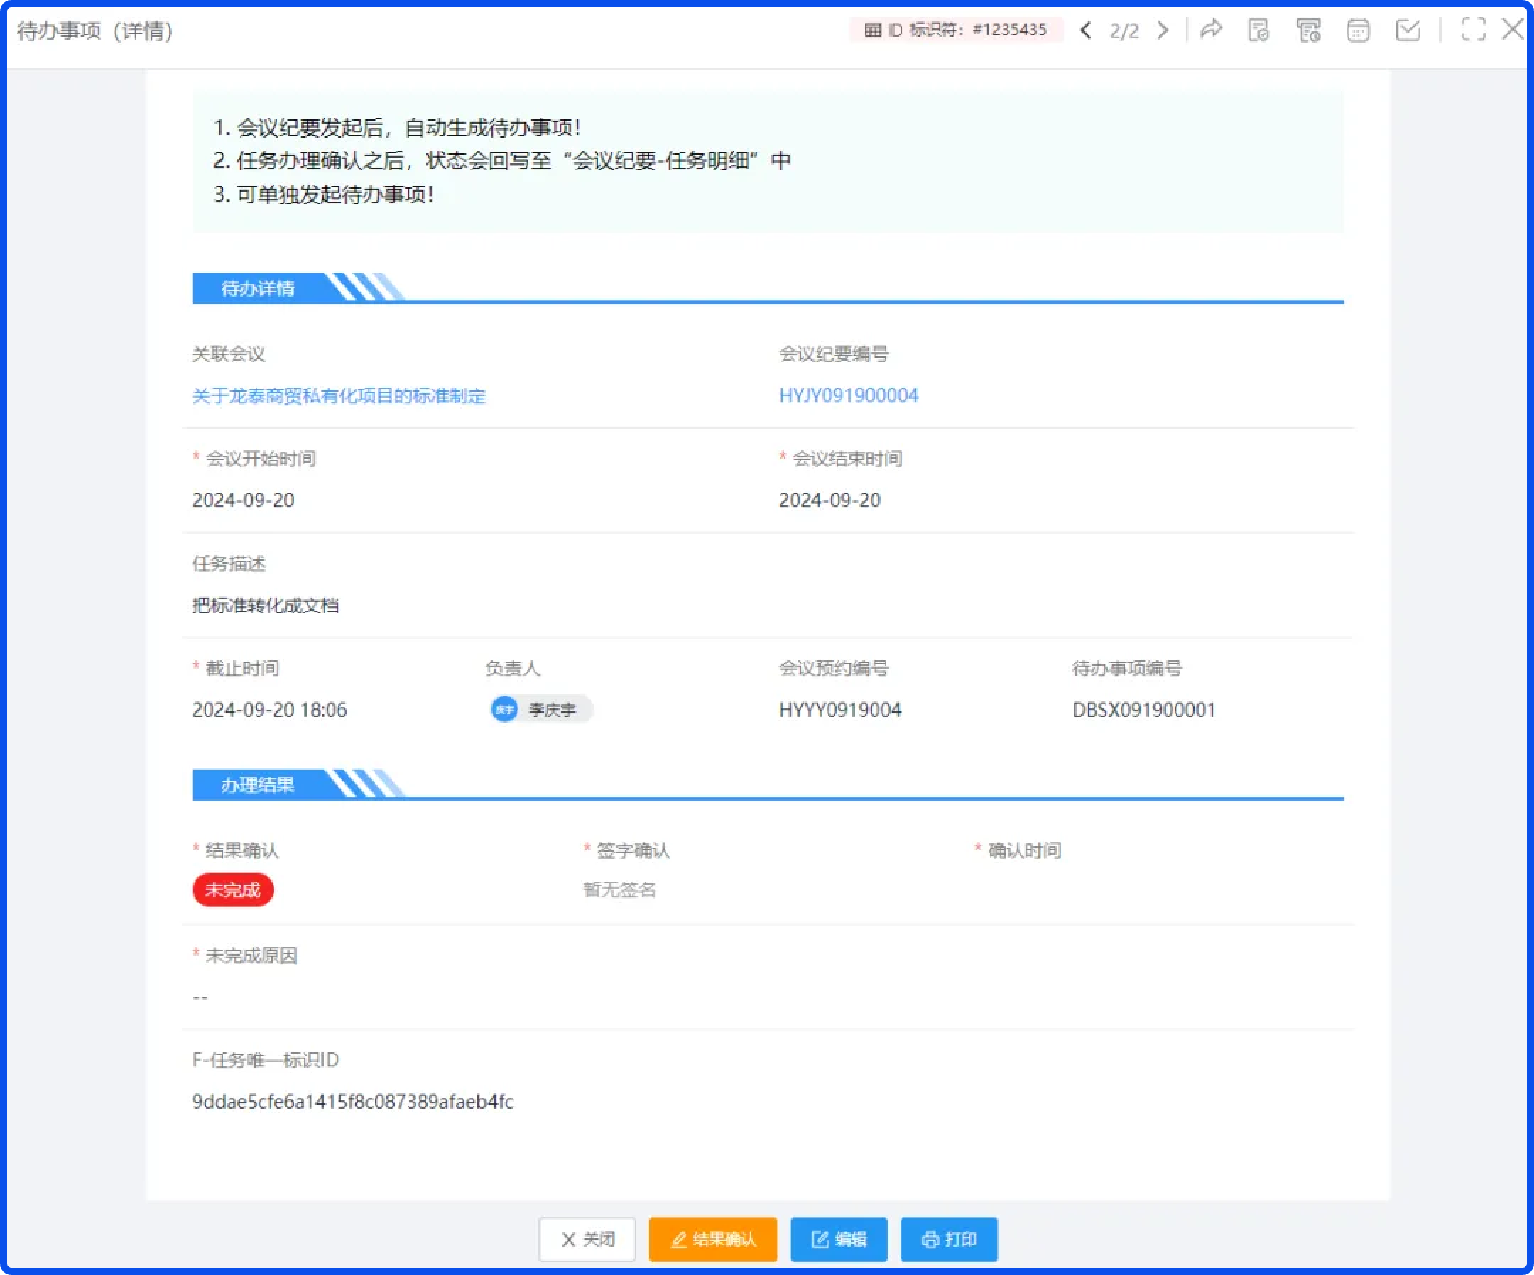Screen dimensions: 1534x1275
Task: Open the meeting minutes number HYJY091900004 link
Action: (847, 395)
